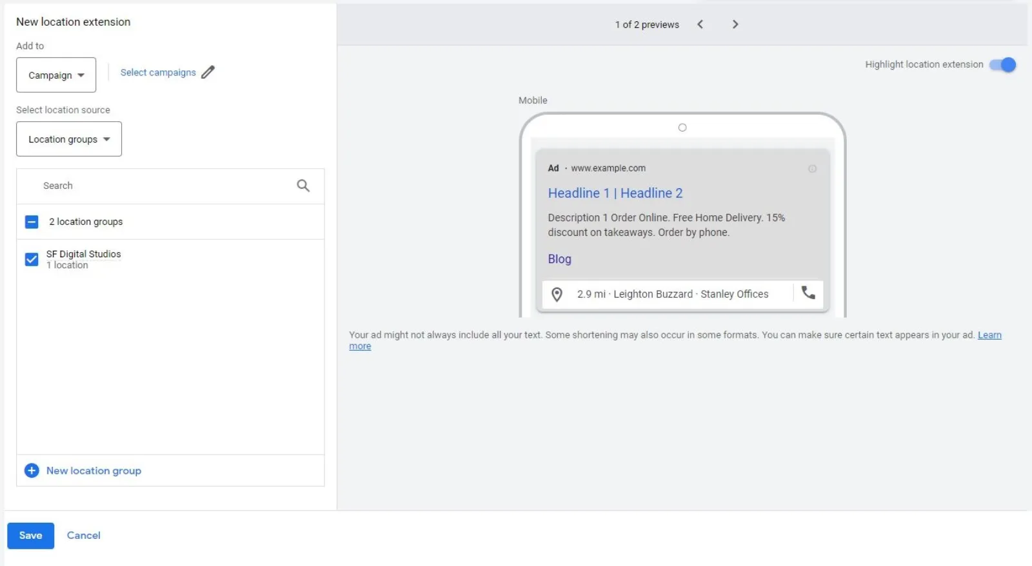Click the info circle icon in ad preview

tap(812, 169)
